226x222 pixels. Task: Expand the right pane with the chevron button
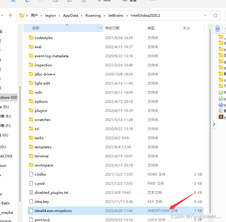(x=214, y=124)
